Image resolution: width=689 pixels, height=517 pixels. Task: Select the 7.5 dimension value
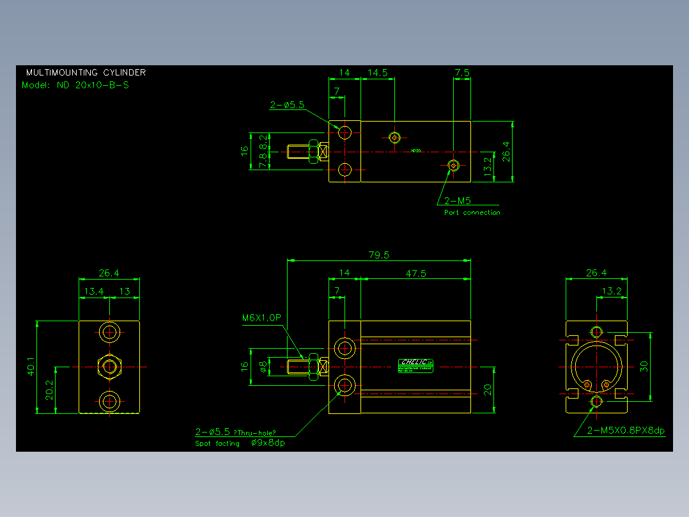[x=462, y=72]
